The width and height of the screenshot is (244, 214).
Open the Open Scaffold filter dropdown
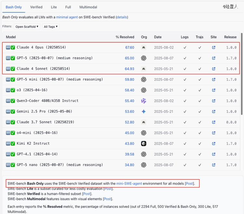pos(27,27)
